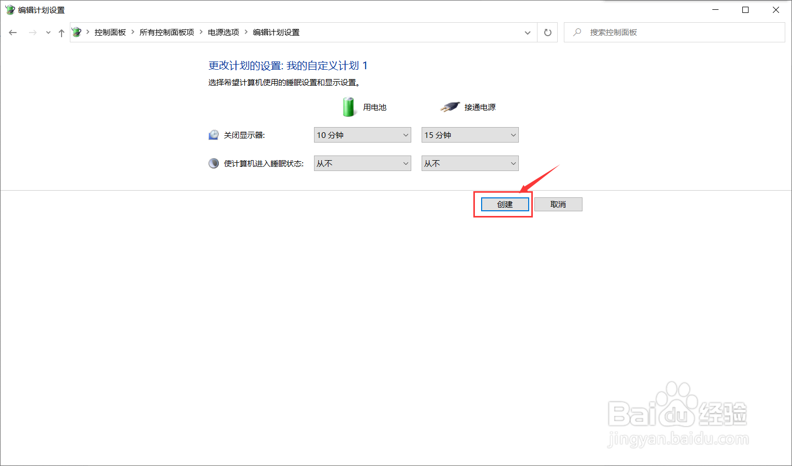Click the battery icon above 用电池

[348, 107]
